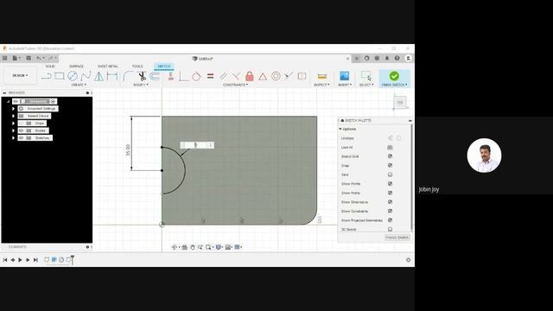Select the Trim scissors tool

[142, 76]
